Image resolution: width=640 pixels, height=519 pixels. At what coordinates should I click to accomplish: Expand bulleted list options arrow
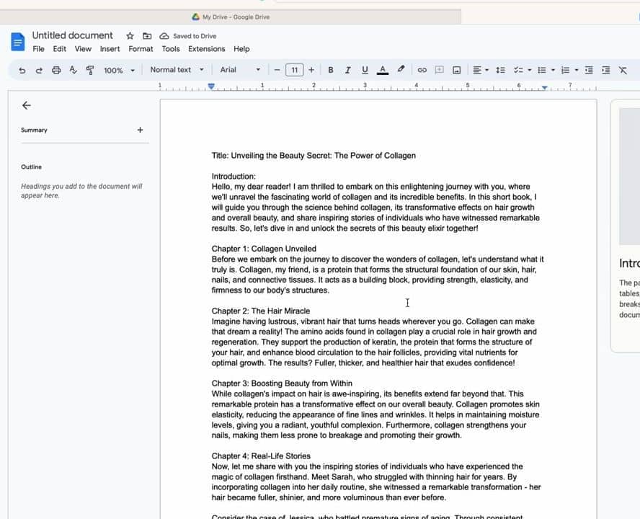tap(553, 70)
